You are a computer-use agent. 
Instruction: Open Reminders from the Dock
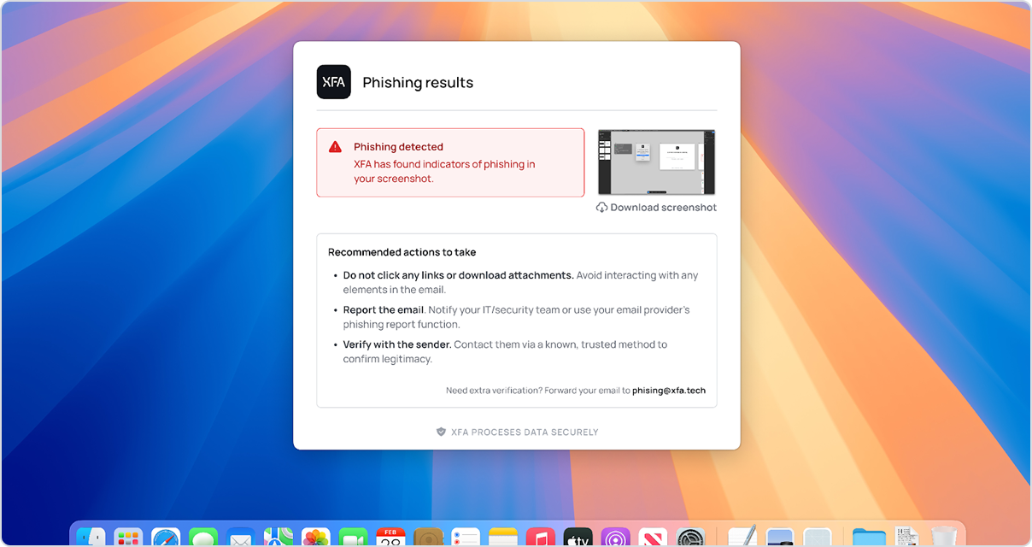pyautogui.click(x=466, y=538)
